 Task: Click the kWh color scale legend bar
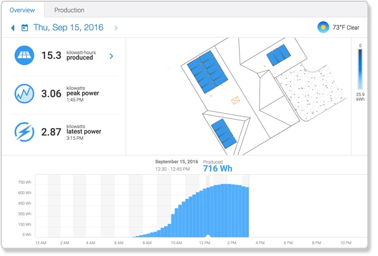(x=360, y=71)
